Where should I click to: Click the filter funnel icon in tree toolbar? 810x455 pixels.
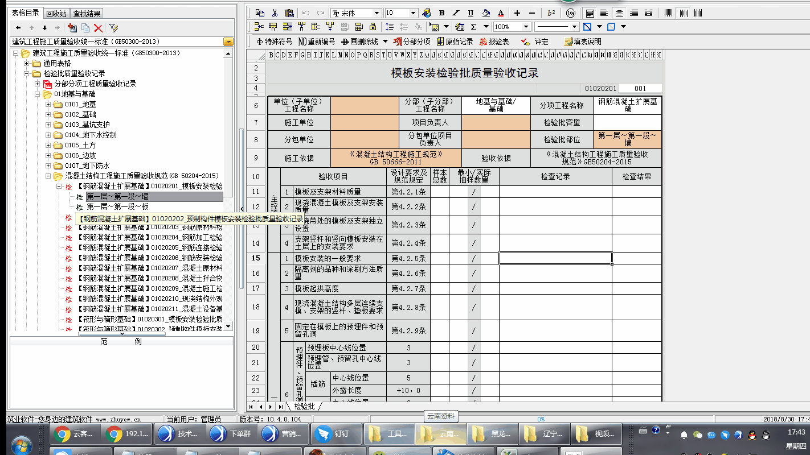point(113,27)
